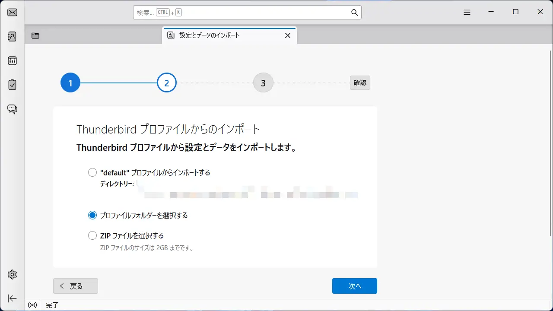Viewport: 553px width, 311px height.
Task: Open the hamburger application menu
Action: pyautogui.click(x=467, y=12)
